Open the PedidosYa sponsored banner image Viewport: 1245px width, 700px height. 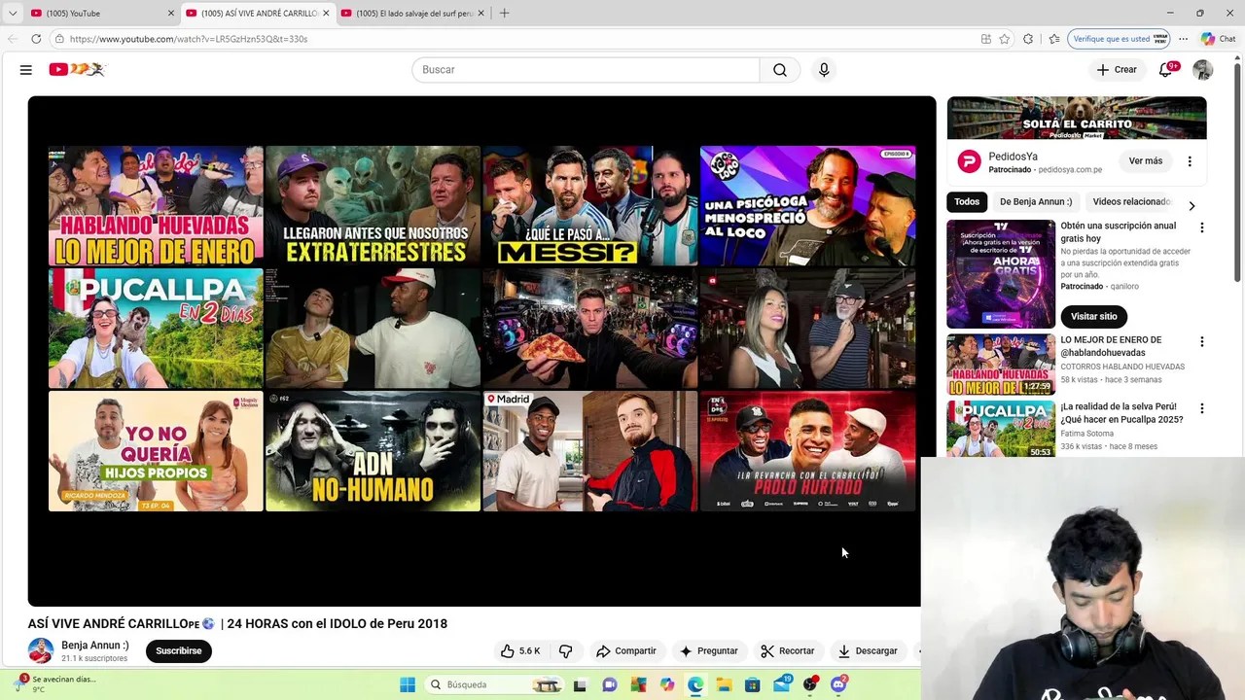(x=1077, y=119)
